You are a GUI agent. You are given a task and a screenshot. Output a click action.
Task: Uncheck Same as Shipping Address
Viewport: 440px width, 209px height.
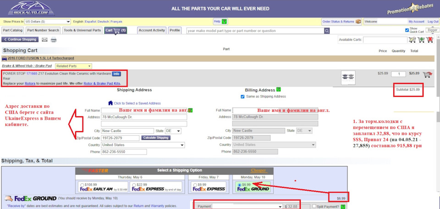pyautogui.click(x=243, y=97)
